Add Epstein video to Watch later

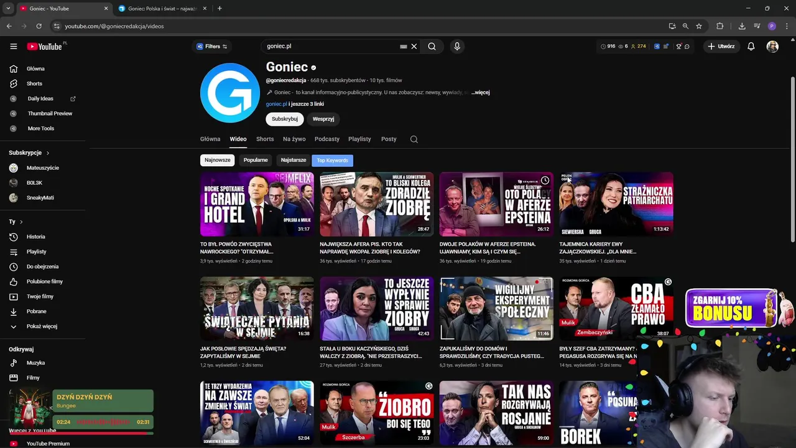click(x=545, y=180)
